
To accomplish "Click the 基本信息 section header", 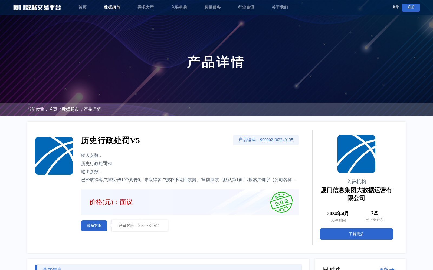I will [x=168, y=267].
